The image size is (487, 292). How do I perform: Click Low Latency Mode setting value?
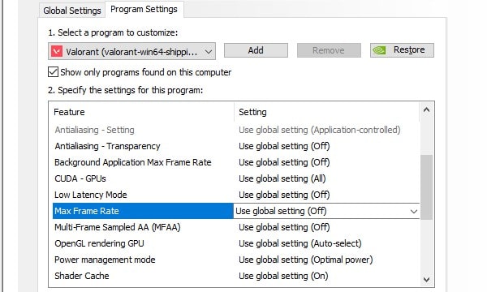coord(284,195)
